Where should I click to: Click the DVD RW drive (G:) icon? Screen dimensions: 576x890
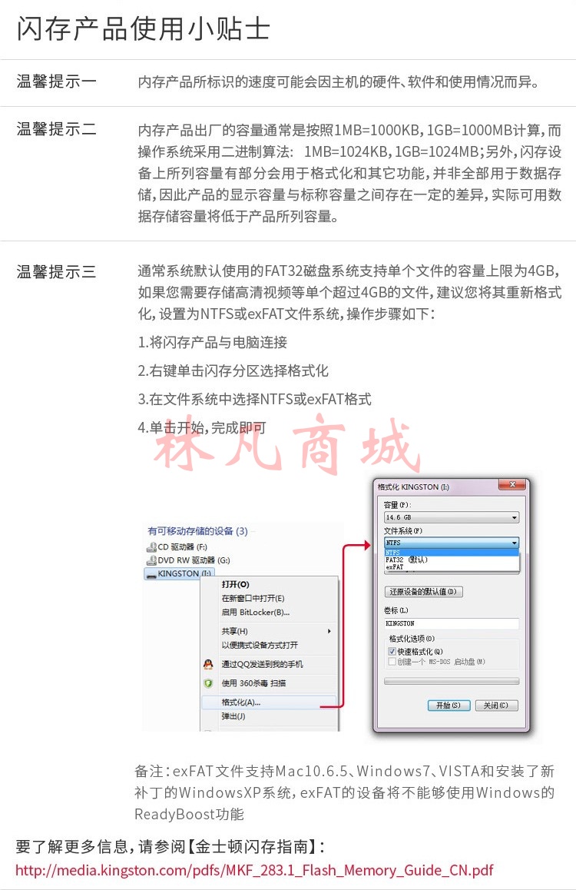151,560
